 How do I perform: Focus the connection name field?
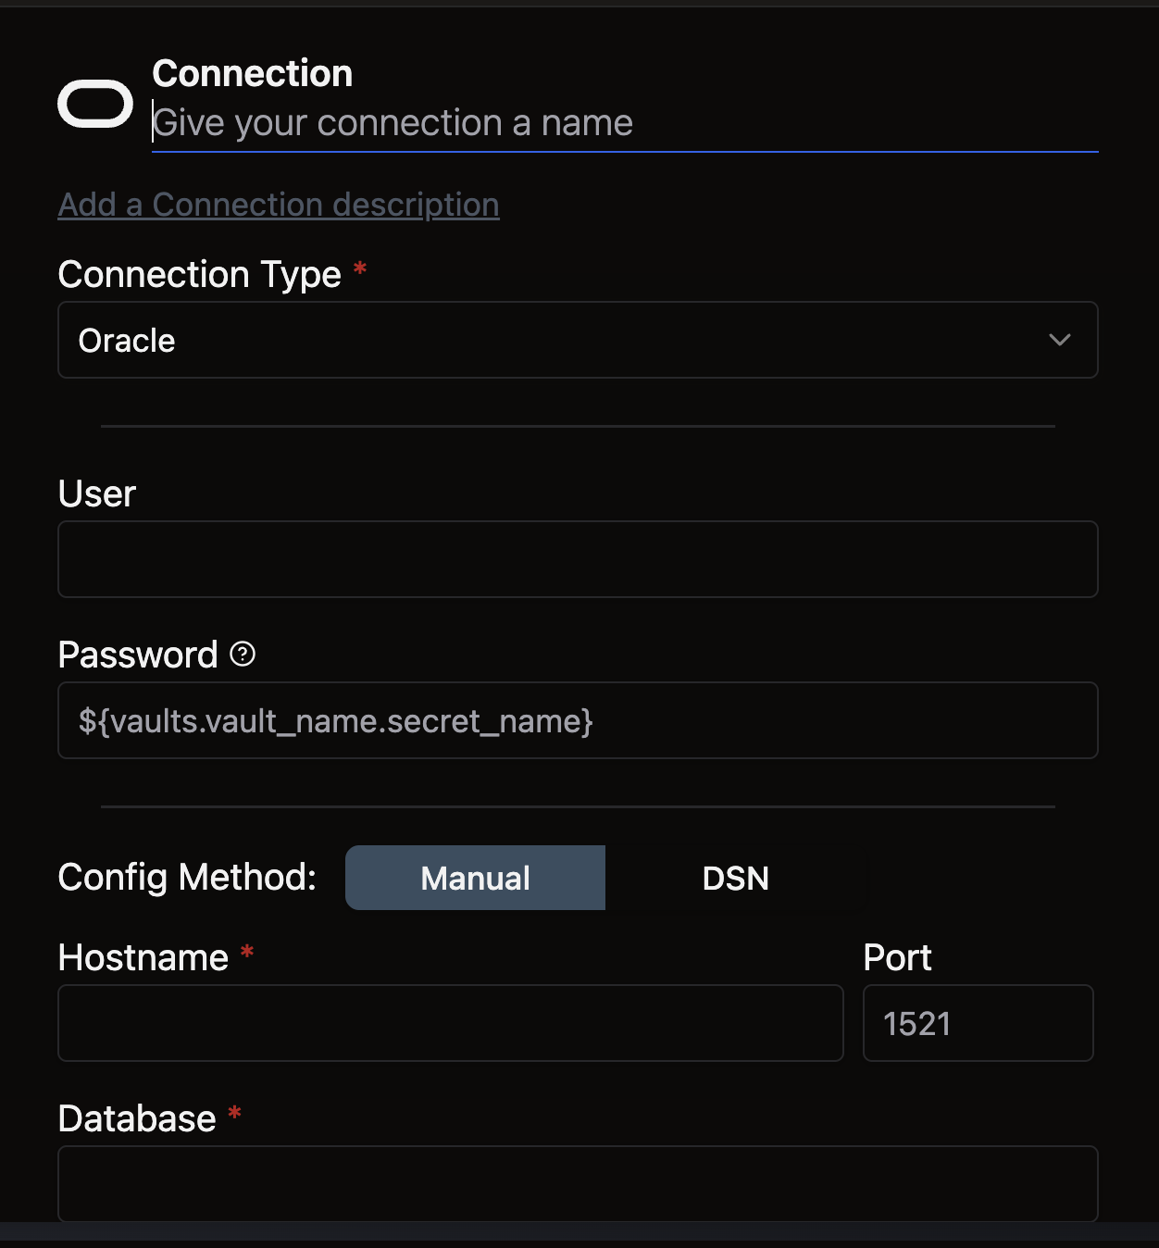[x=624, y=123]
